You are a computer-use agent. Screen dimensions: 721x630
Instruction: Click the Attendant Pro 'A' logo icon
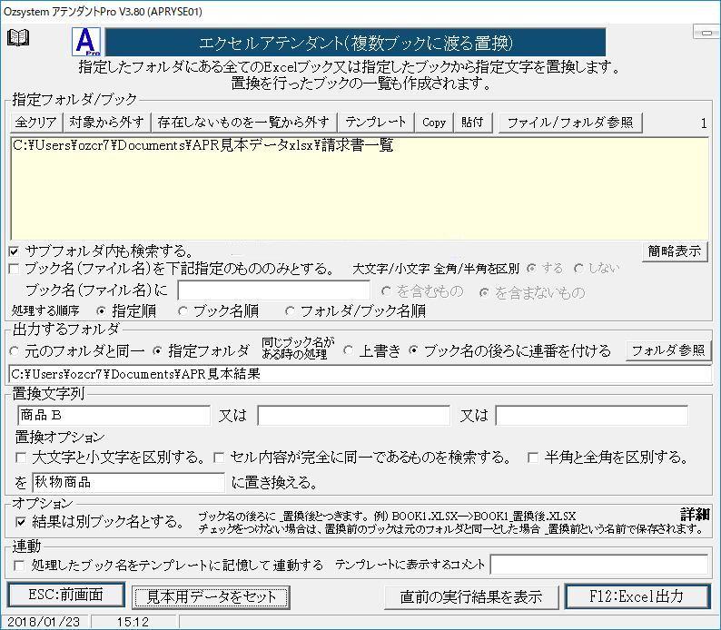tap(86, 42)
